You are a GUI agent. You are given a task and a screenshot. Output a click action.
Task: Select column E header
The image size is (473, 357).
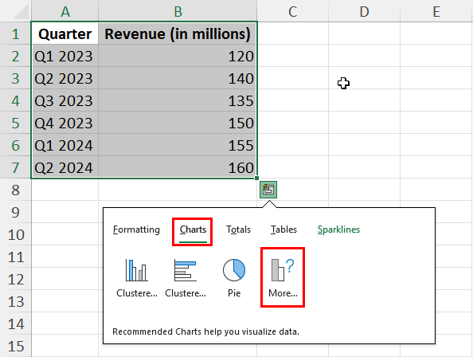pos(436,11)
